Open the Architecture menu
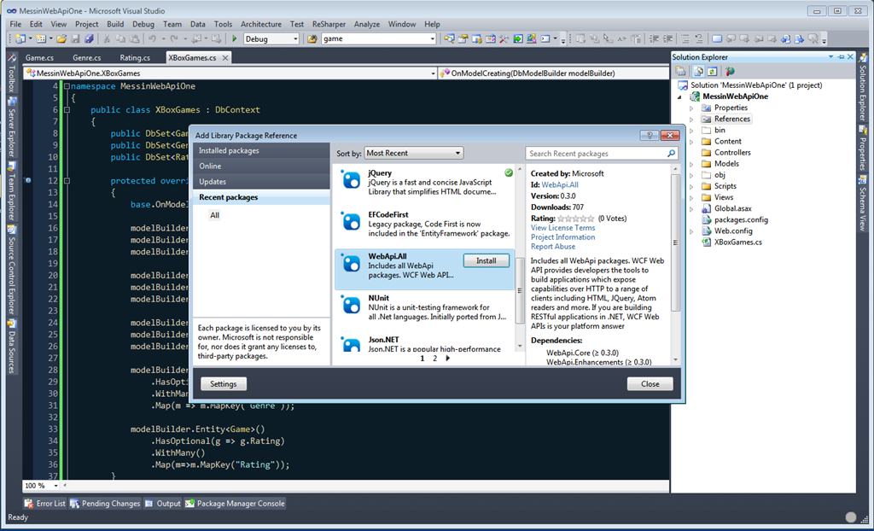 coord(261,24)
